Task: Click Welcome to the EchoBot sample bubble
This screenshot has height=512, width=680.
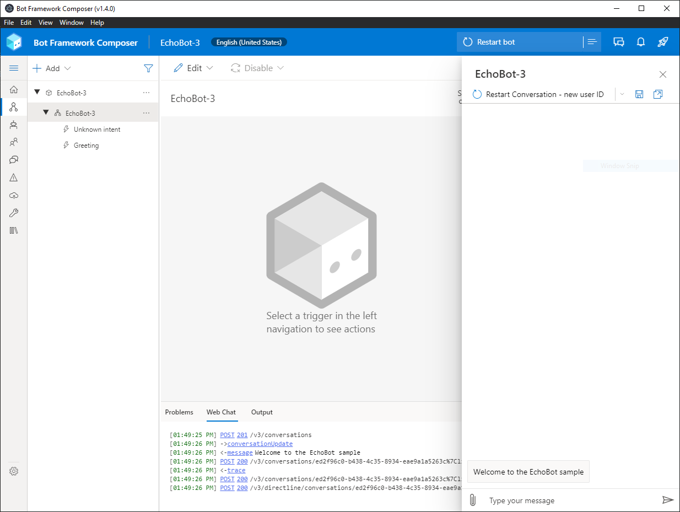Action: coord(528,472)
